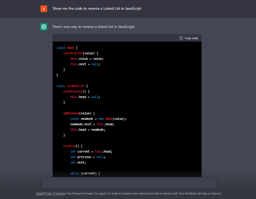Click the "this.next = null;" code line
256x199 pixels.
[85, 64]
